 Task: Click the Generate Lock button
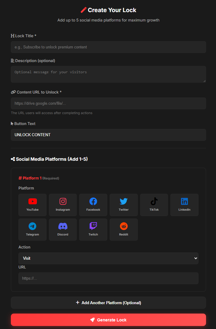108,320
